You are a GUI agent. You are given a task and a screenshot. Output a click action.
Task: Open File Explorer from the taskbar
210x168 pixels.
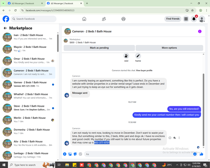coord(67,165)
